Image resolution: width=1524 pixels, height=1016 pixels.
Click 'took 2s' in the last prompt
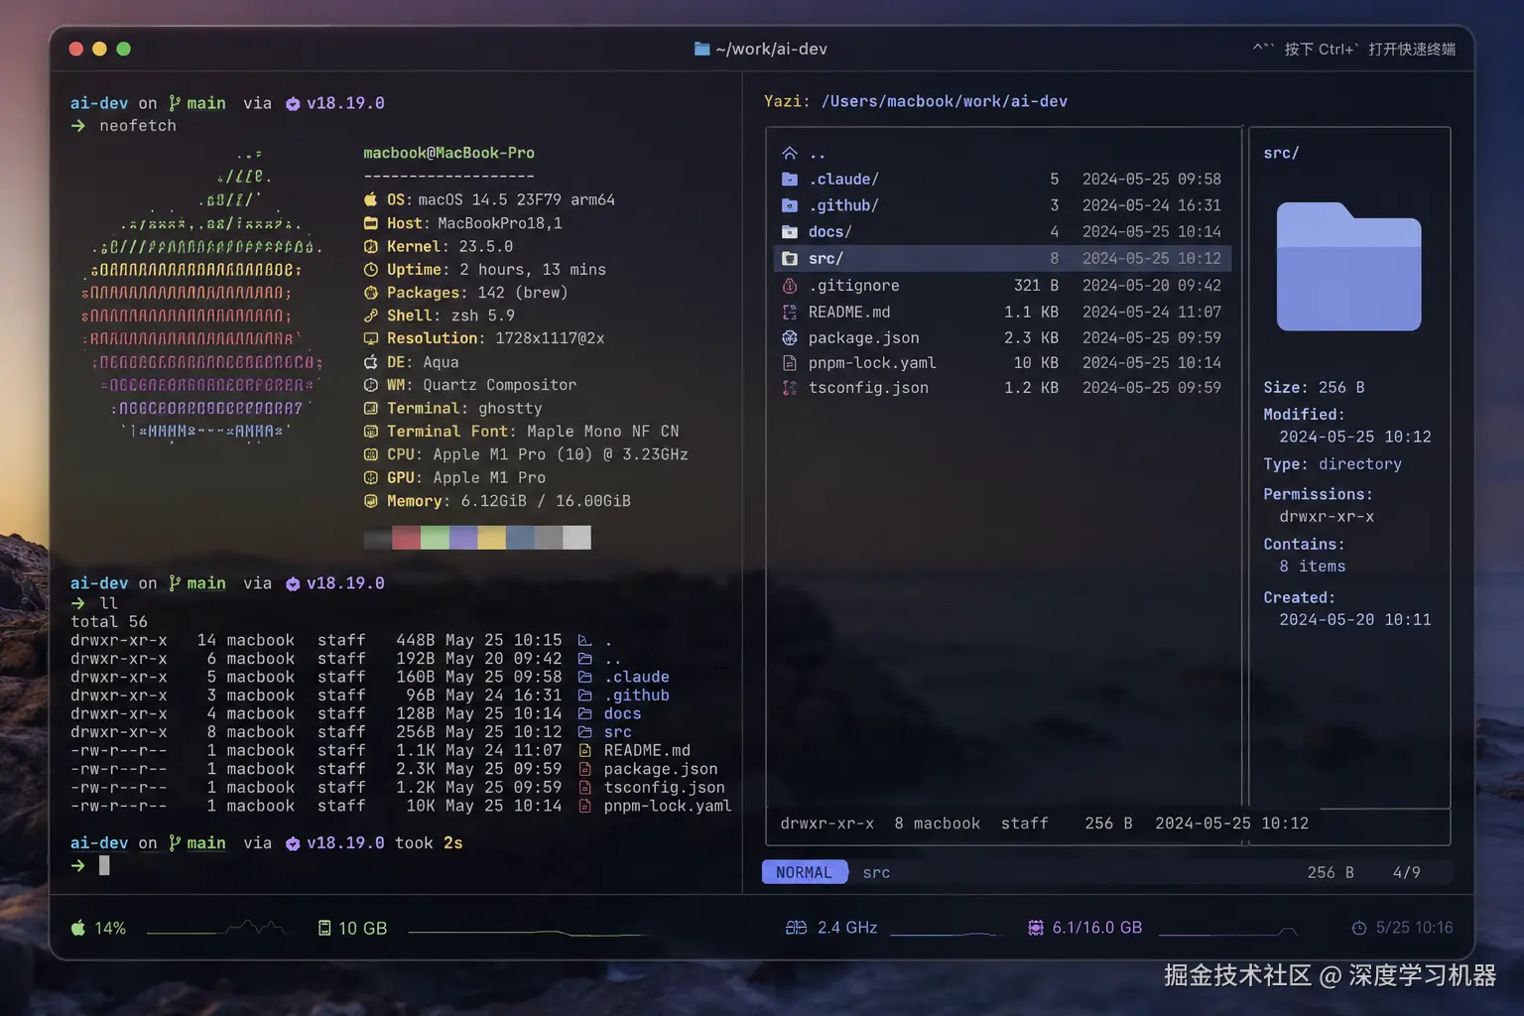pos(429,842)
